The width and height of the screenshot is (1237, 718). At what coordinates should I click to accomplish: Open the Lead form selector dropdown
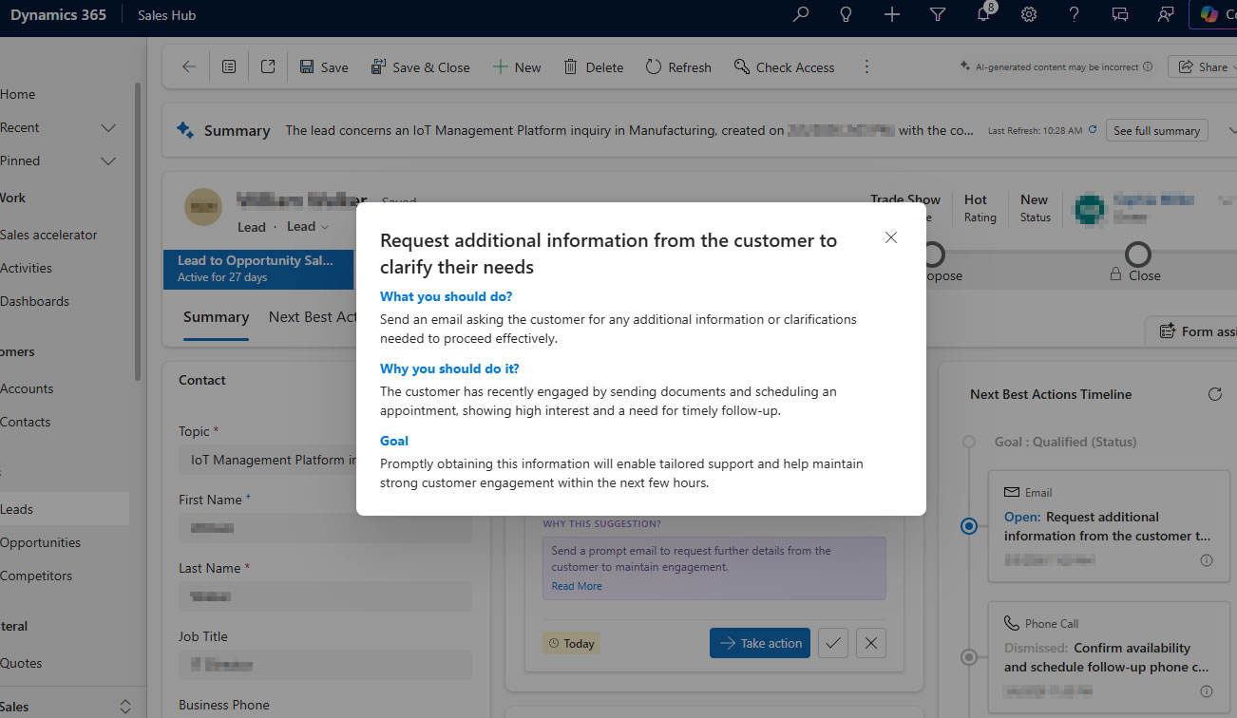pos(308,226)
